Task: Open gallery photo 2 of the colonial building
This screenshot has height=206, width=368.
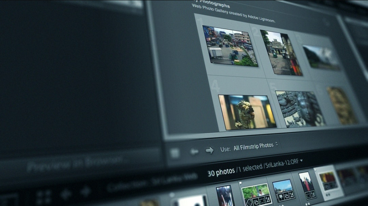Action: (x=281, y=53)
